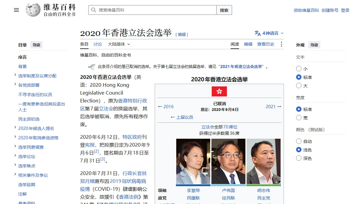Open the 宪报 gazette link

pos(90,145)
